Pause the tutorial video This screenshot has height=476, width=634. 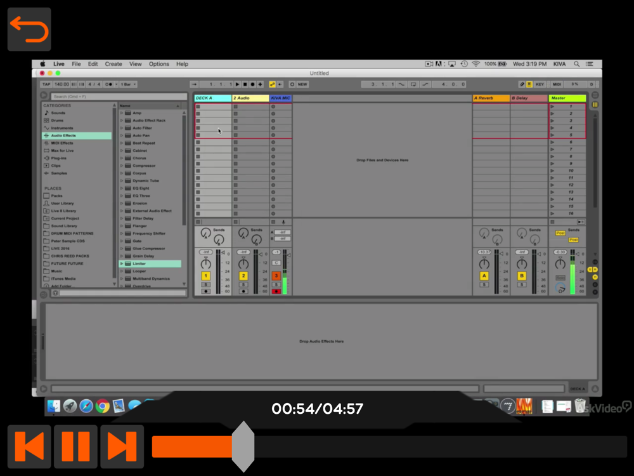(75, 446)
